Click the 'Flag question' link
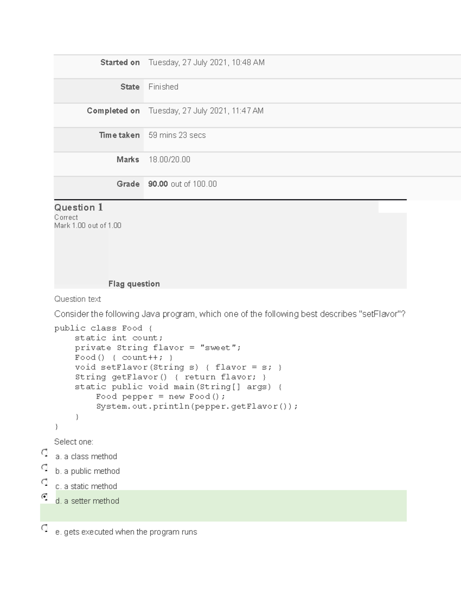461x597 pixels. (x=134, y=284)
